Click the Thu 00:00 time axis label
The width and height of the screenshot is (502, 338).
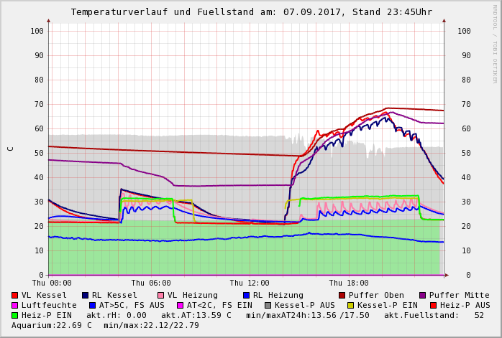click(52, 283)
